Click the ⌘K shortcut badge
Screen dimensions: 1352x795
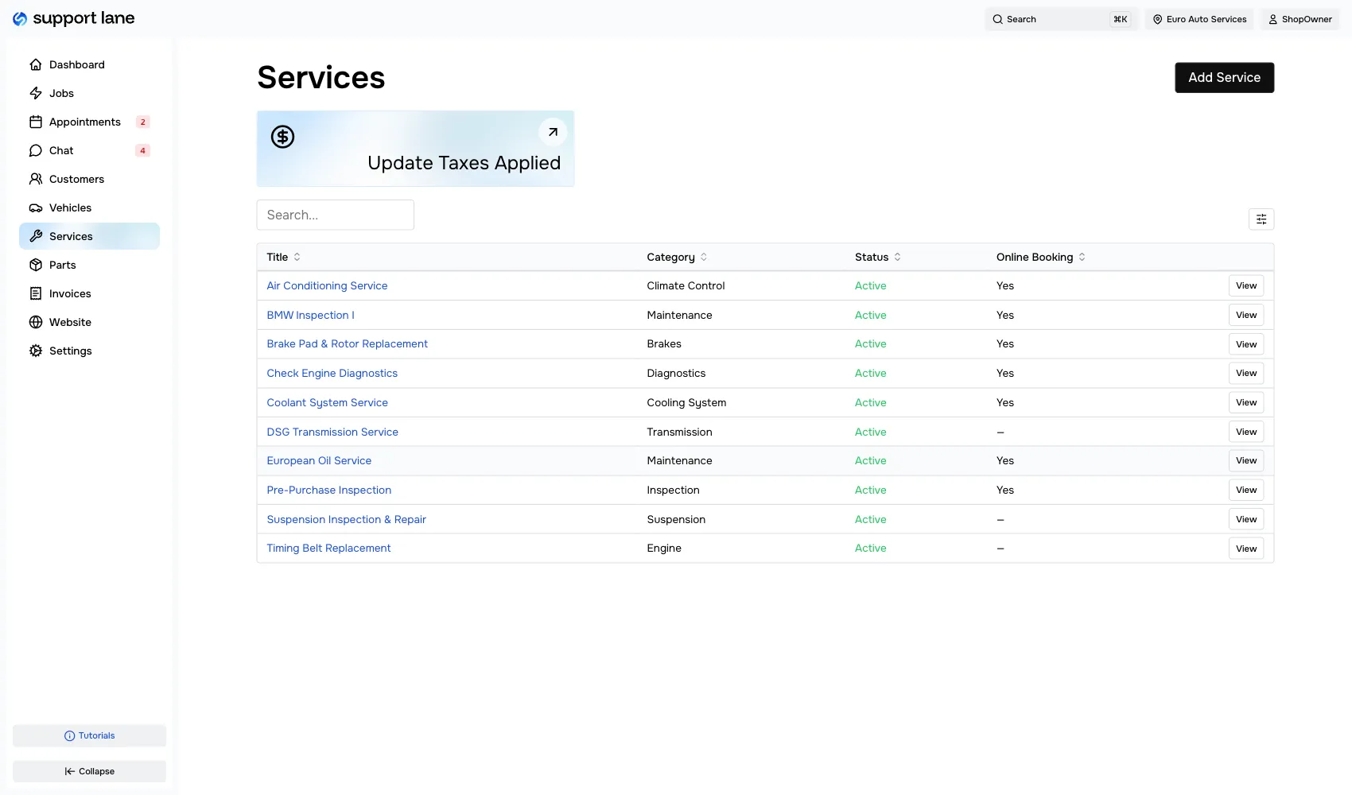1120,19
